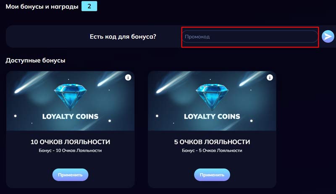Image resolution: width=336 pixels, height=194 pixels.
Task: Click the Бонус - 10 Очков Лояльности description
Action: 70,150
